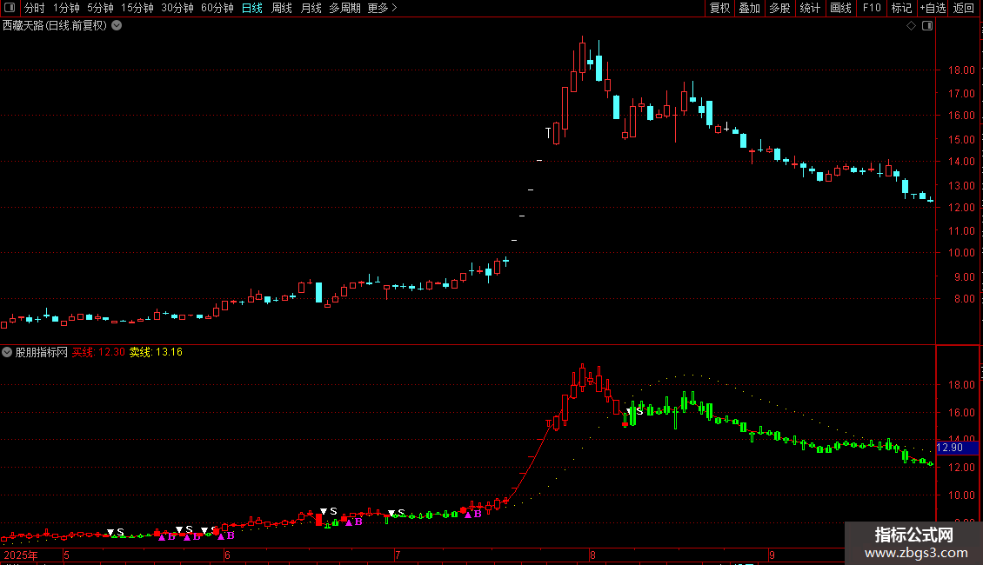Image resolution: width=983 pixels, height=565 pixels.
Task: Click month 7 marker on timeline
Action: pyautogui.click(x=398, y=555)
